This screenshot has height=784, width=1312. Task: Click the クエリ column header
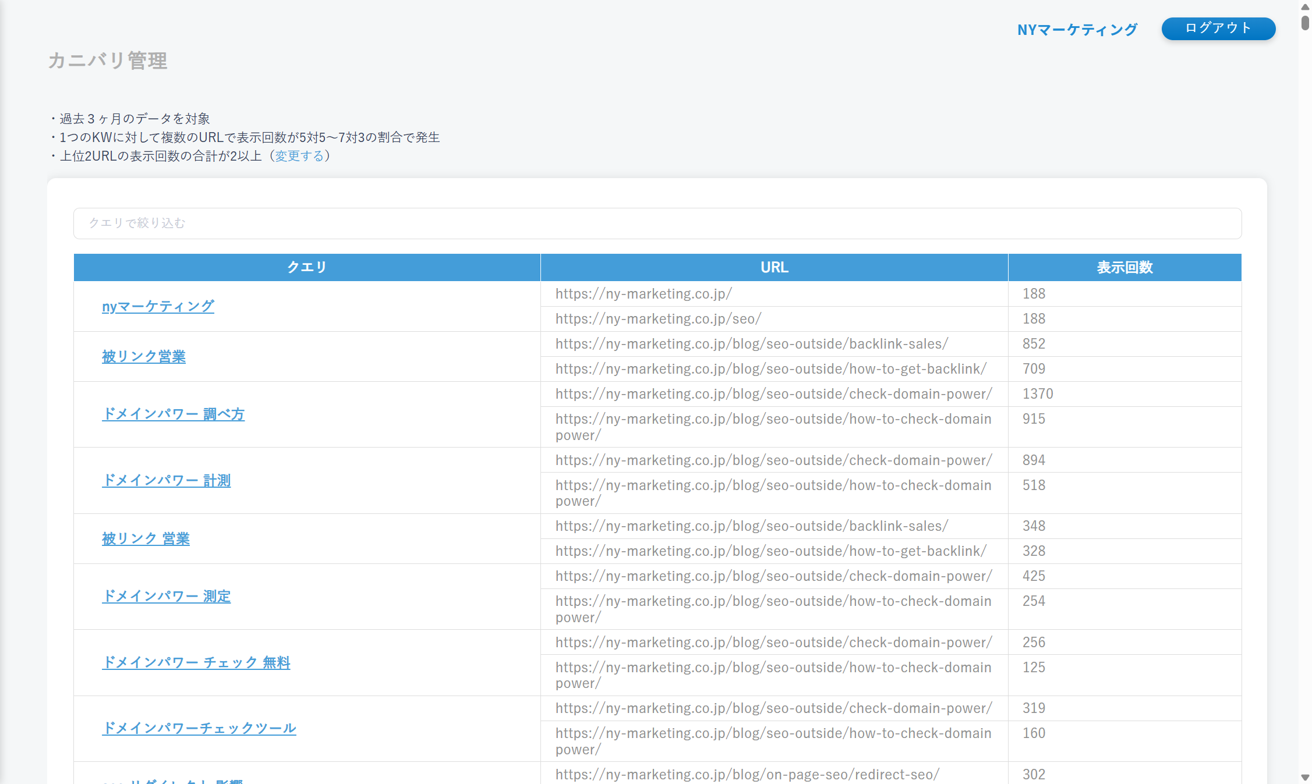307,267
